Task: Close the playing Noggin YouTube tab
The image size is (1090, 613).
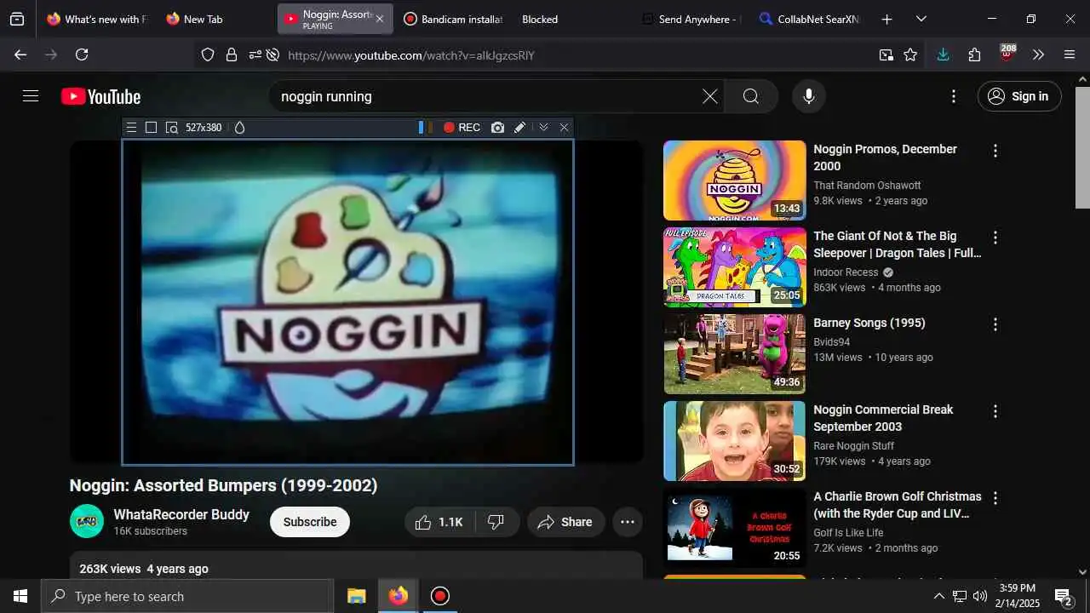Action: (380, 19)
